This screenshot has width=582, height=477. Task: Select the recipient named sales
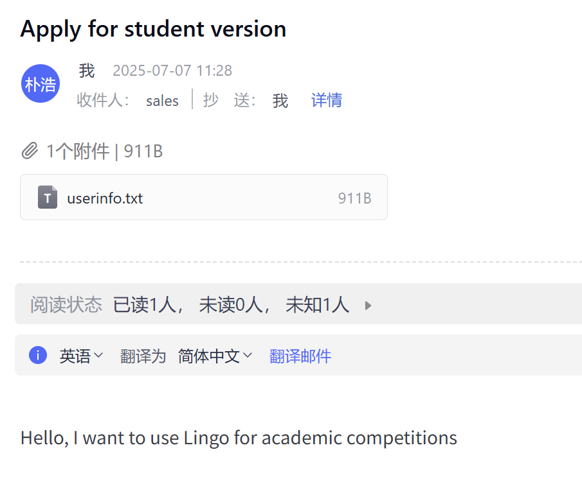(162, 101)
